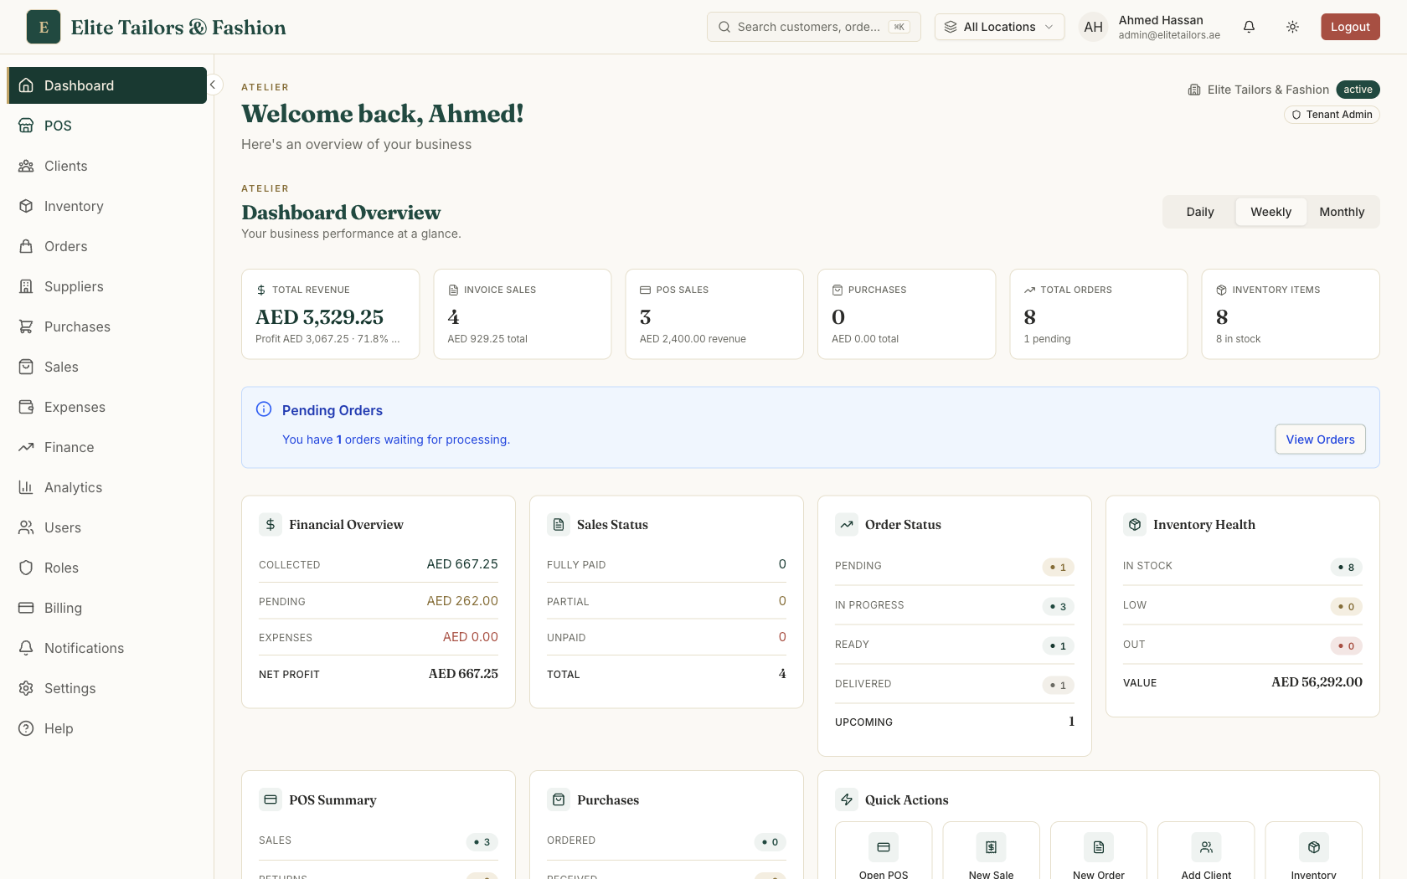Viewport: 1407px width, 879px height.
Task: Open POS from the sidebar
Action: pos(106,126)
